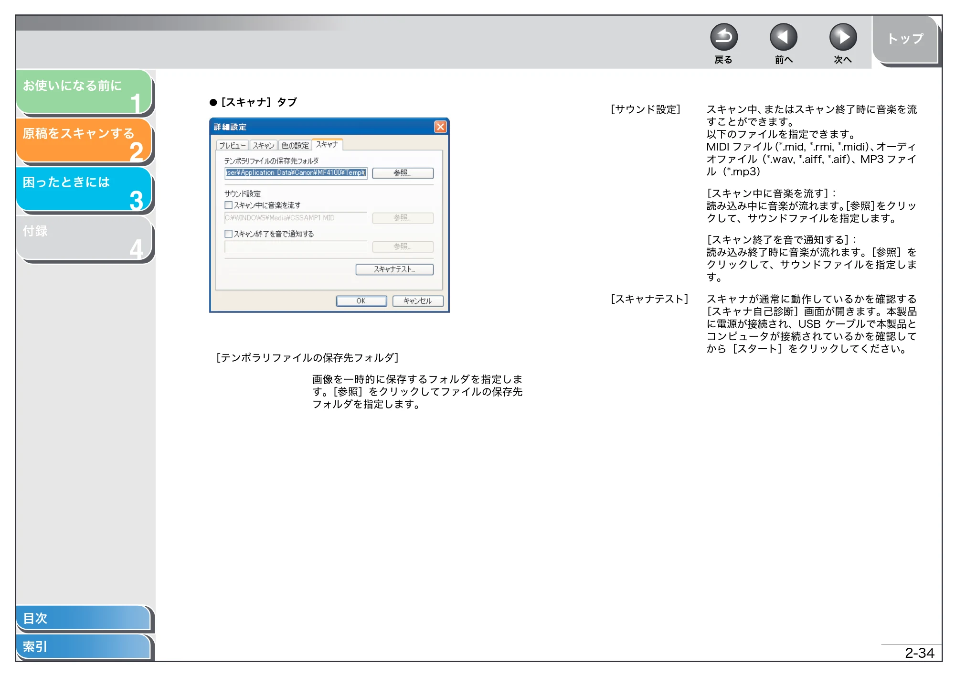955x676 pixels.
Task: Click the ［サウンド設定］ label text
Action: click(x=646, y=109)
